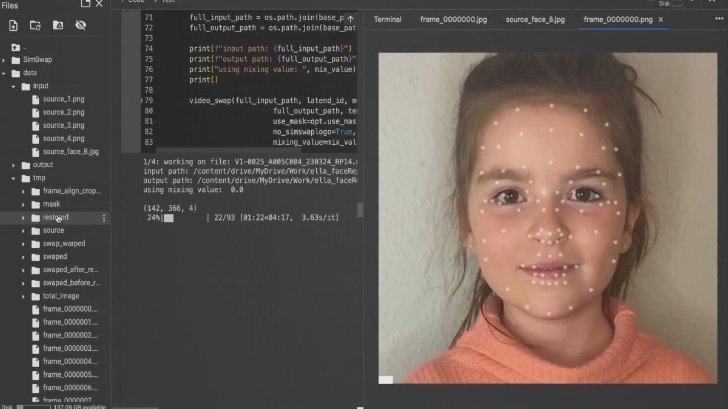This screenshot has width=728, height=409.
Task: Refresh the file browser listing
Action: [x=35, y=25]
